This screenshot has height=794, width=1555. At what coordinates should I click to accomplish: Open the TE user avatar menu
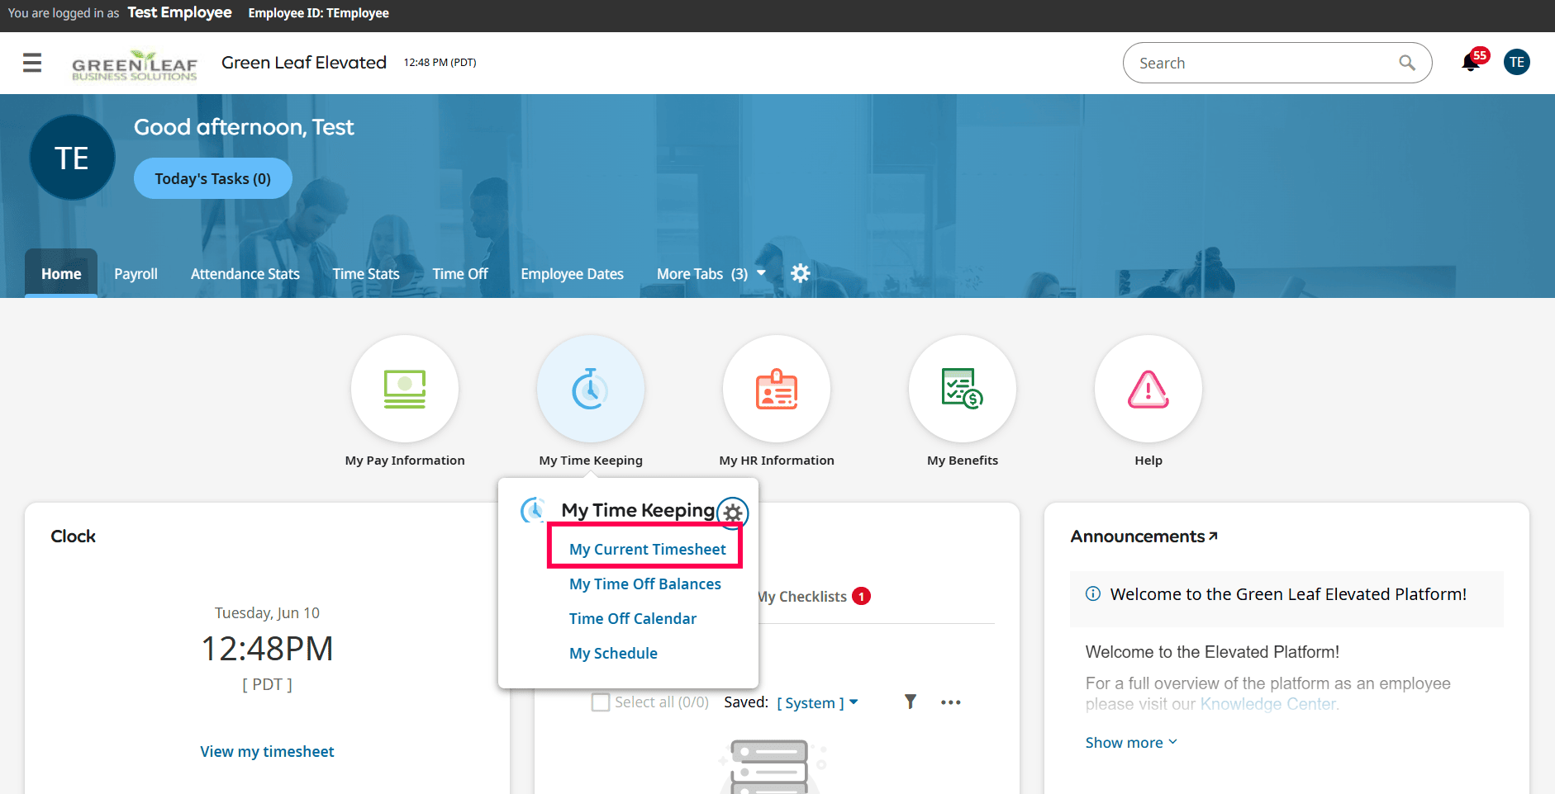(1517, 62)
